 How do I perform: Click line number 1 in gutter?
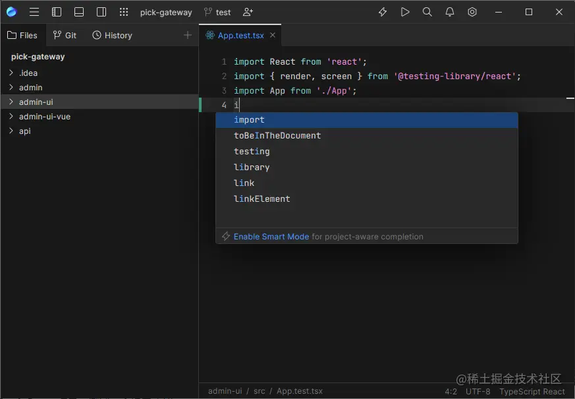coord(224,62)
